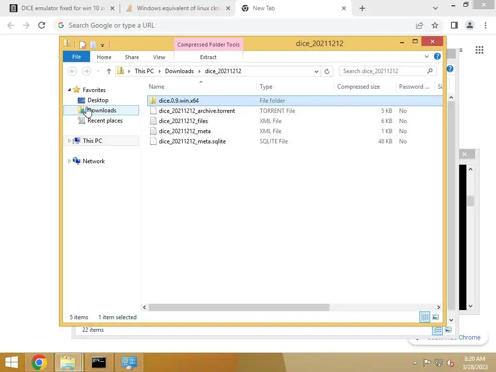Click the horizontal scrollbar right arrow
Image resolution: width=496 pixels, height=372 pixels.
pyautogui.click(x=438, y=307)
